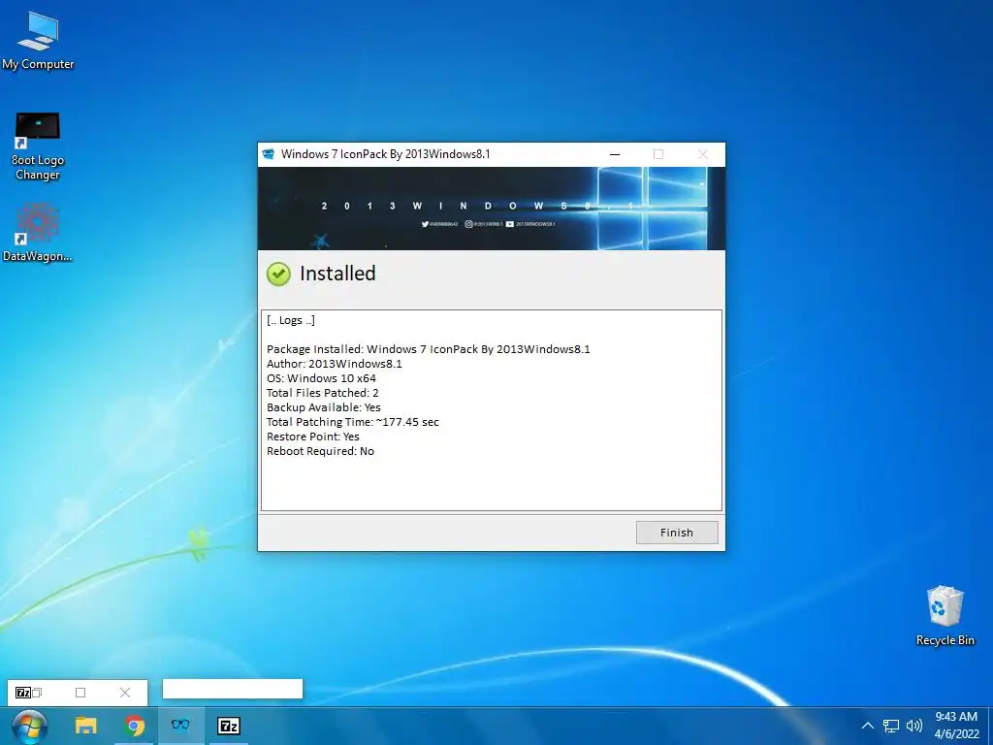Click the 'Total Files Patched: 2' line

(322, 393)
